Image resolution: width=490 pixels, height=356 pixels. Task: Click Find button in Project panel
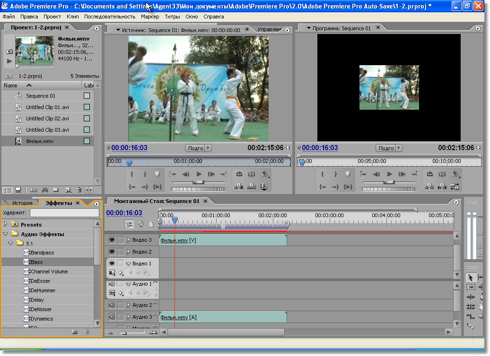[x=44, y=190]
